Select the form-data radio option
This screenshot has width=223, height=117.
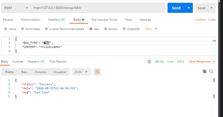pyautogui.click(x=23, y=29)
